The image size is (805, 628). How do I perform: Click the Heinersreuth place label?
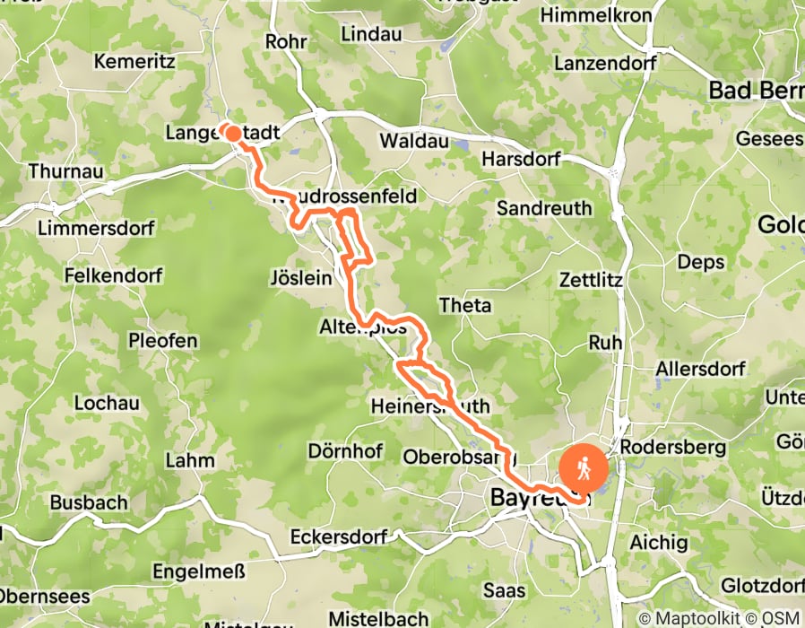point(430,406)
